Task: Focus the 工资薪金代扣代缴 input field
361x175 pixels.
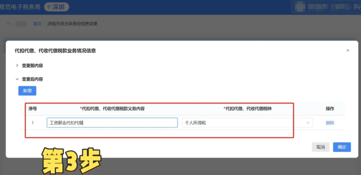Action: coord(112,123)
